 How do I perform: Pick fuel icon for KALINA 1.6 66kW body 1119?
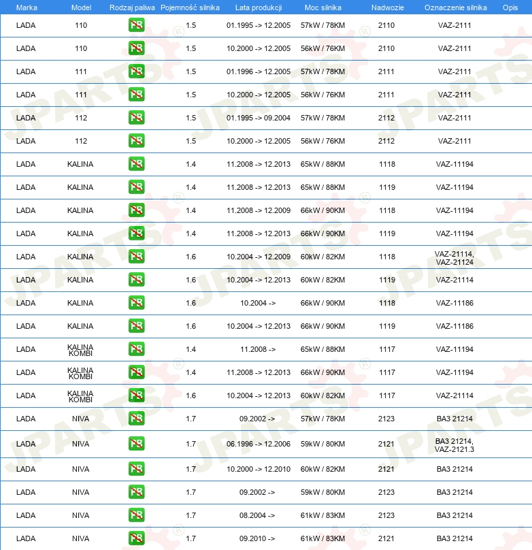point(136,326)
